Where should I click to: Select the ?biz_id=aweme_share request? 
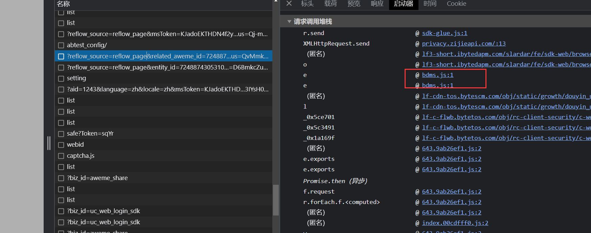click(163, 178)
